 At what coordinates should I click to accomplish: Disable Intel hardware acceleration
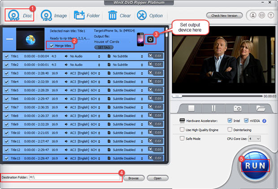[230, 121]
